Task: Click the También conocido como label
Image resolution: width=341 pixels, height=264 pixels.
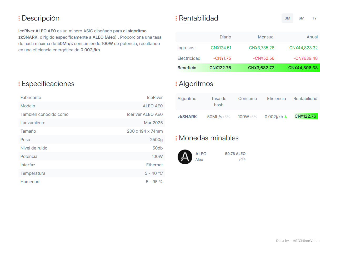Action: coord(44,114)
